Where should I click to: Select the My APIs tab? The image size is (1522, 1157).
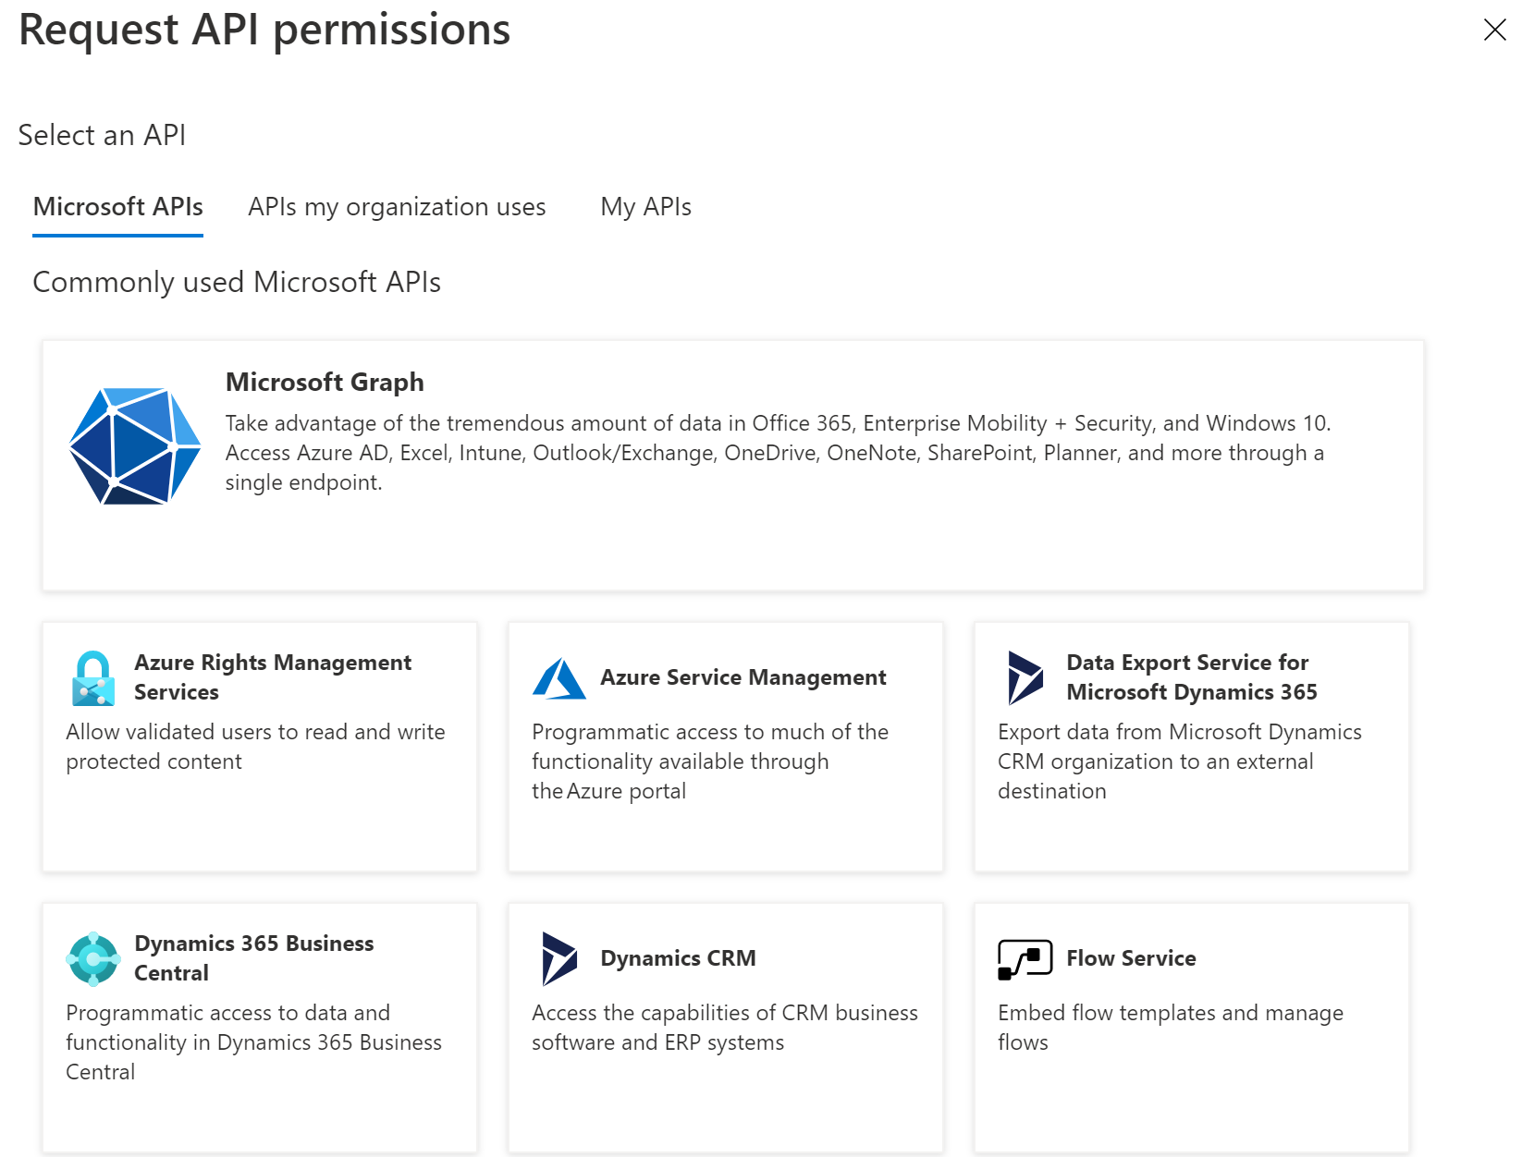[x=645, y=207]
